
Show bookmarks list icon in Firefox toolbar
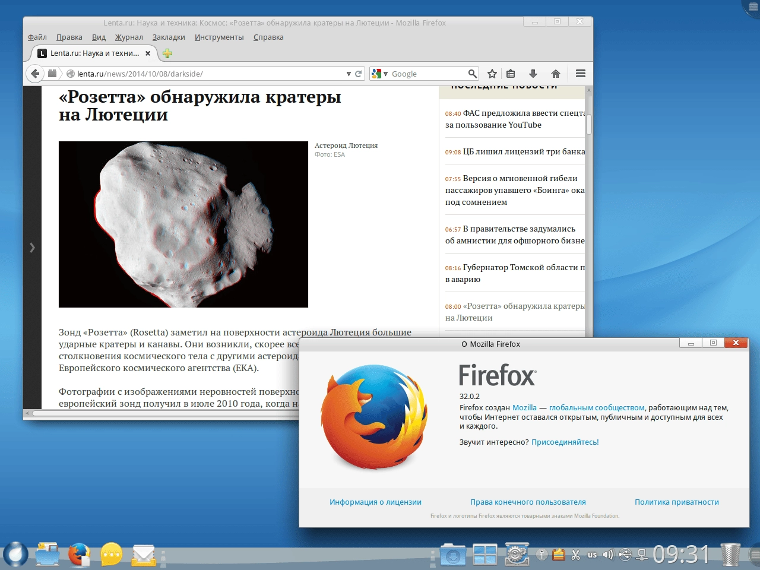511,74
